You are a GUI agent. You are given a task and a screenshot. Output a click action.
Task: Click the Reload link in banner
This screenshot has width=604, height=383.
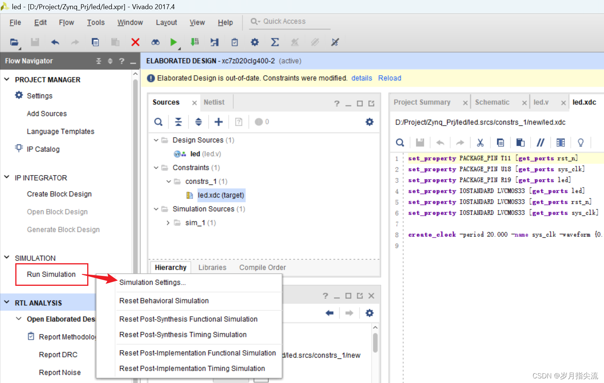click(389, 78)
